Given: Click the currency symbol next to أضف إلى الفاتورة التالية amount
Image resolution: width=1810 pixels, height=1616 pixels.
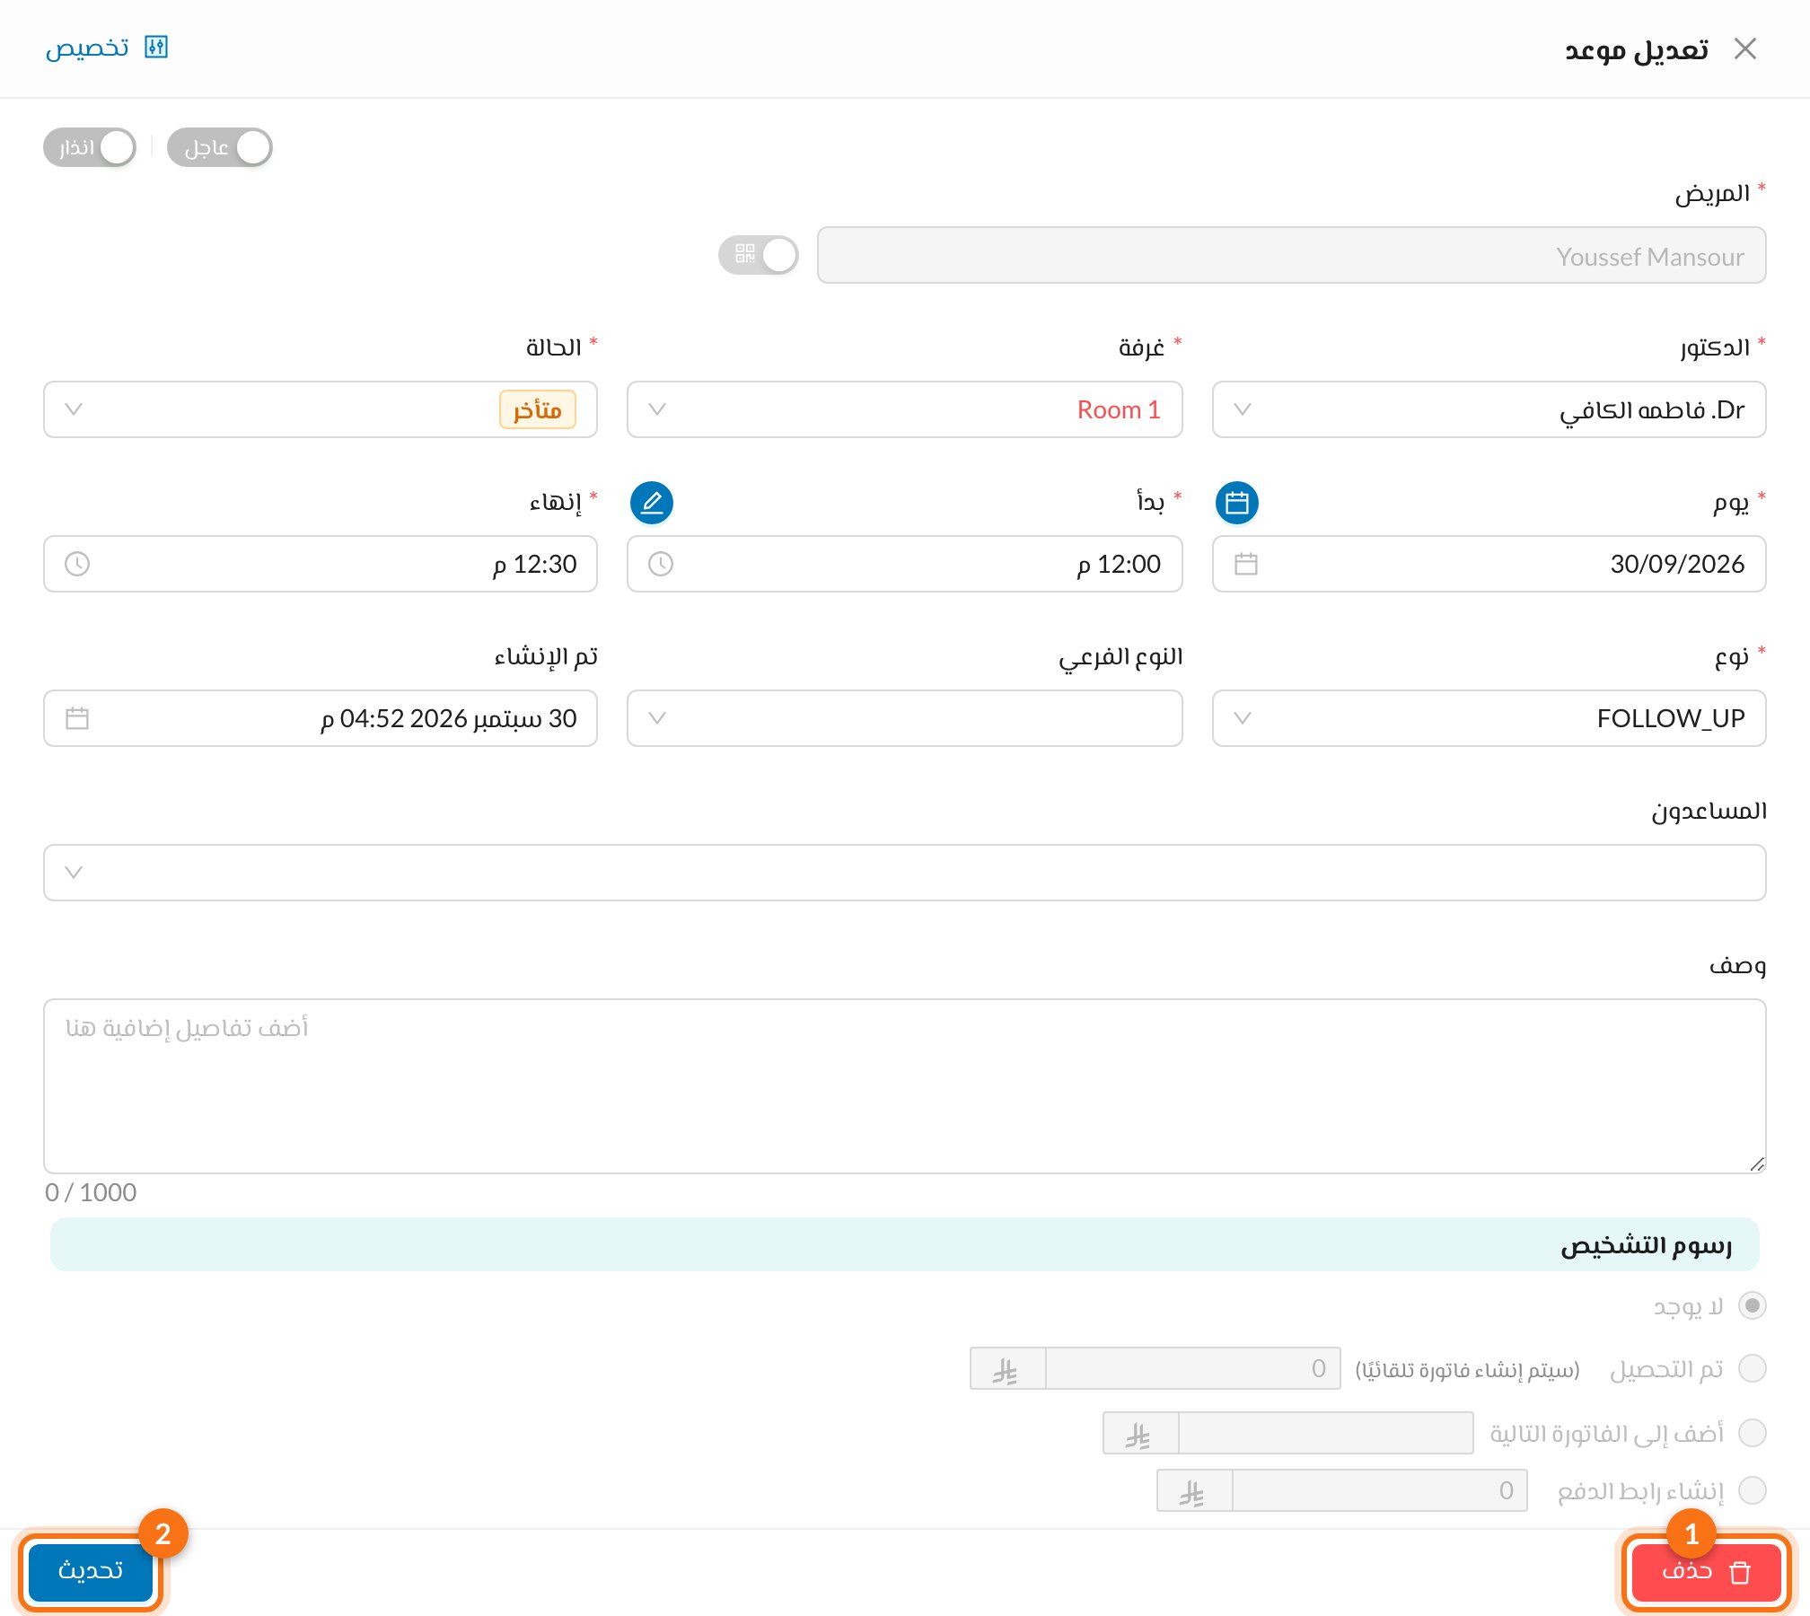Looking at the screenshot, I should [x=1139, y=1434].
